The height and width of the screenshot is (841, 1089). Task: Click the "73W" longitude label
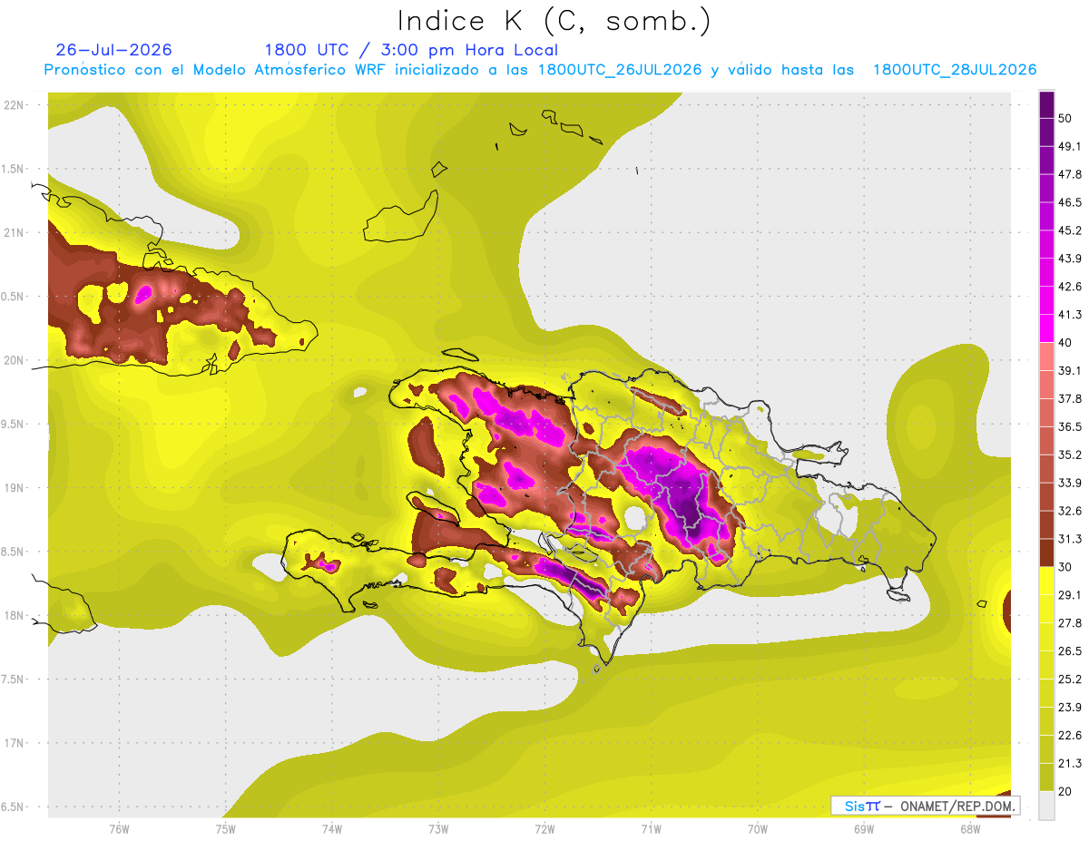(438, 829)
